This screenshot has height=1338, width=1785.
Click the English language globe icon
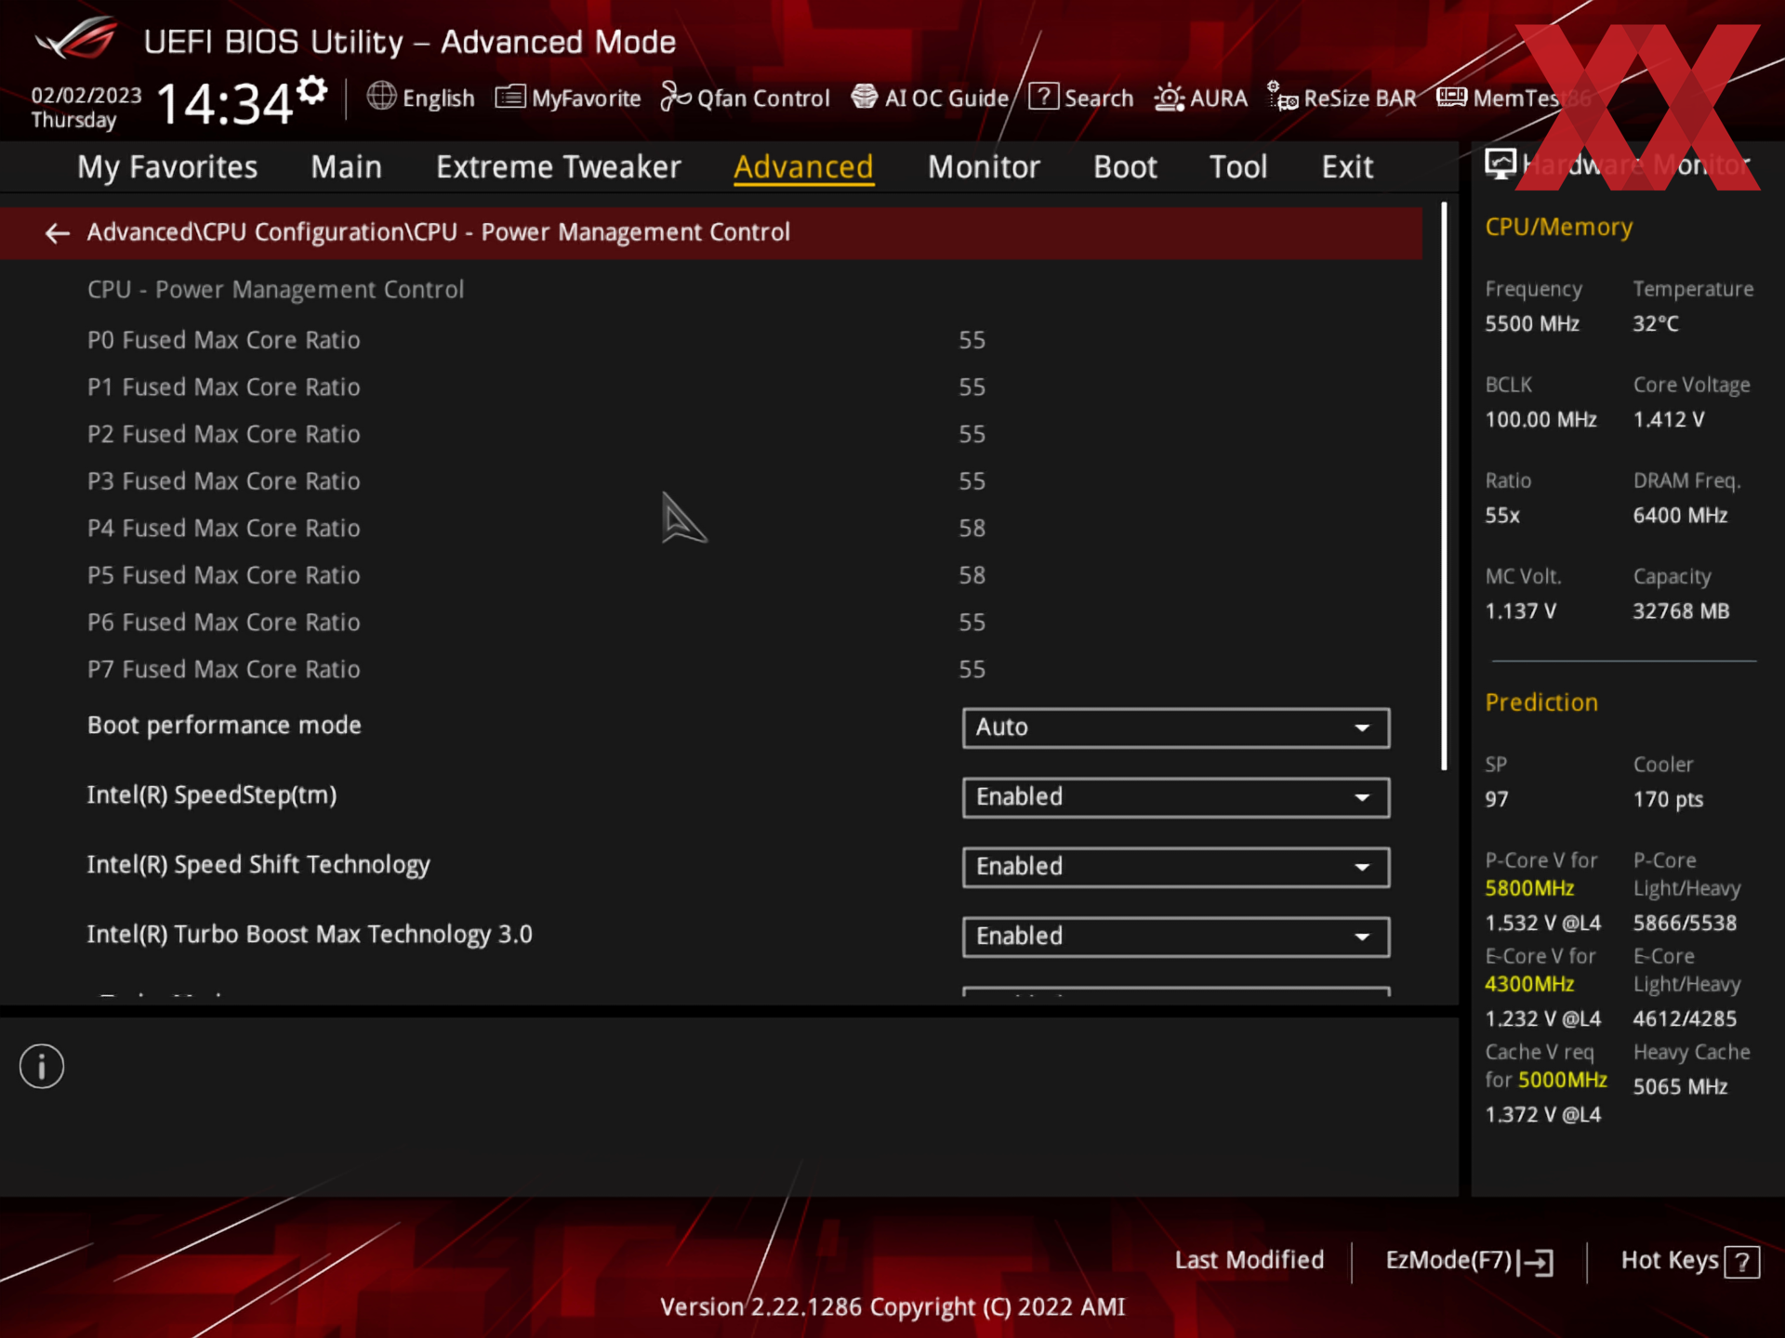381,96
